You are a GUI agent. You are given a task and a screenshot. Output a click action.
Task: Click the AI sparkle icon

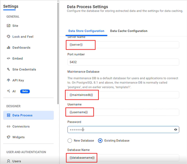click(x=8, y=91)
